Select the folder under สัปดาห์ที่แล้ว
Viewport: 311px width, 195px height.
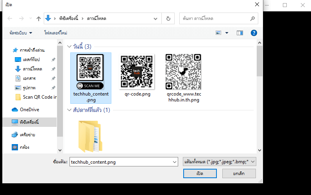coord(90,136)
